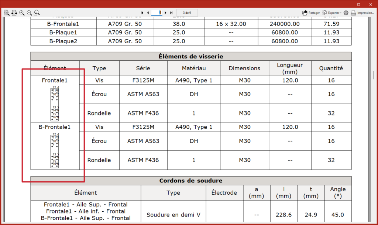The width and height of the screenshot is (378, 225).
Task: Open the Exporter dropdown menu
Action: click(x=332, y=13)
